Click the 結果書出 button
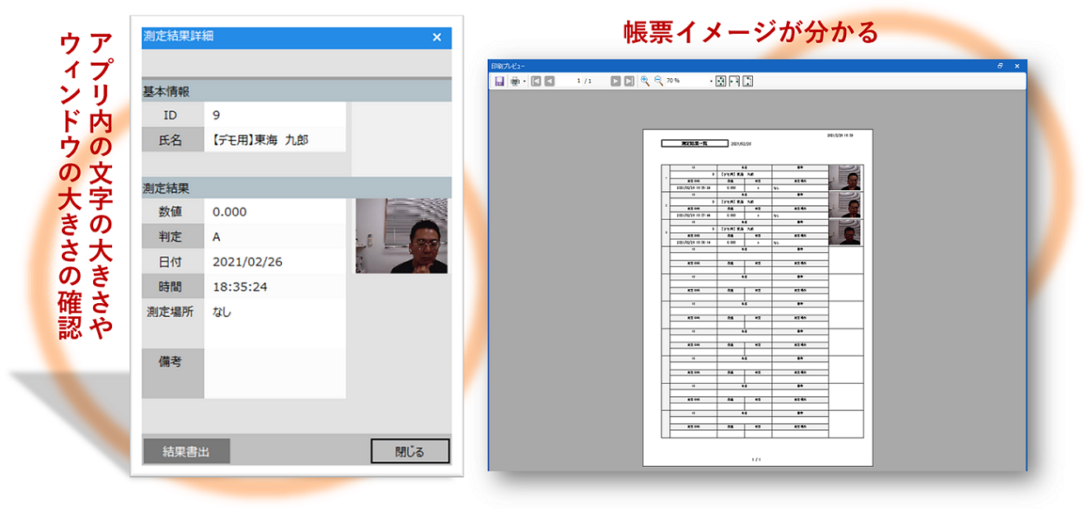 [185, 451]
